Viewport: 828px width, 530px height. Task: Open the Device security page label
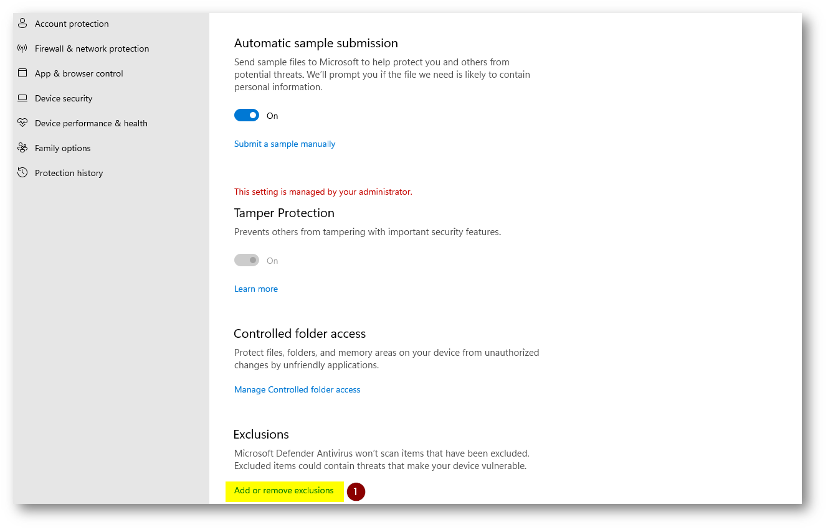[x=64, y=98]
